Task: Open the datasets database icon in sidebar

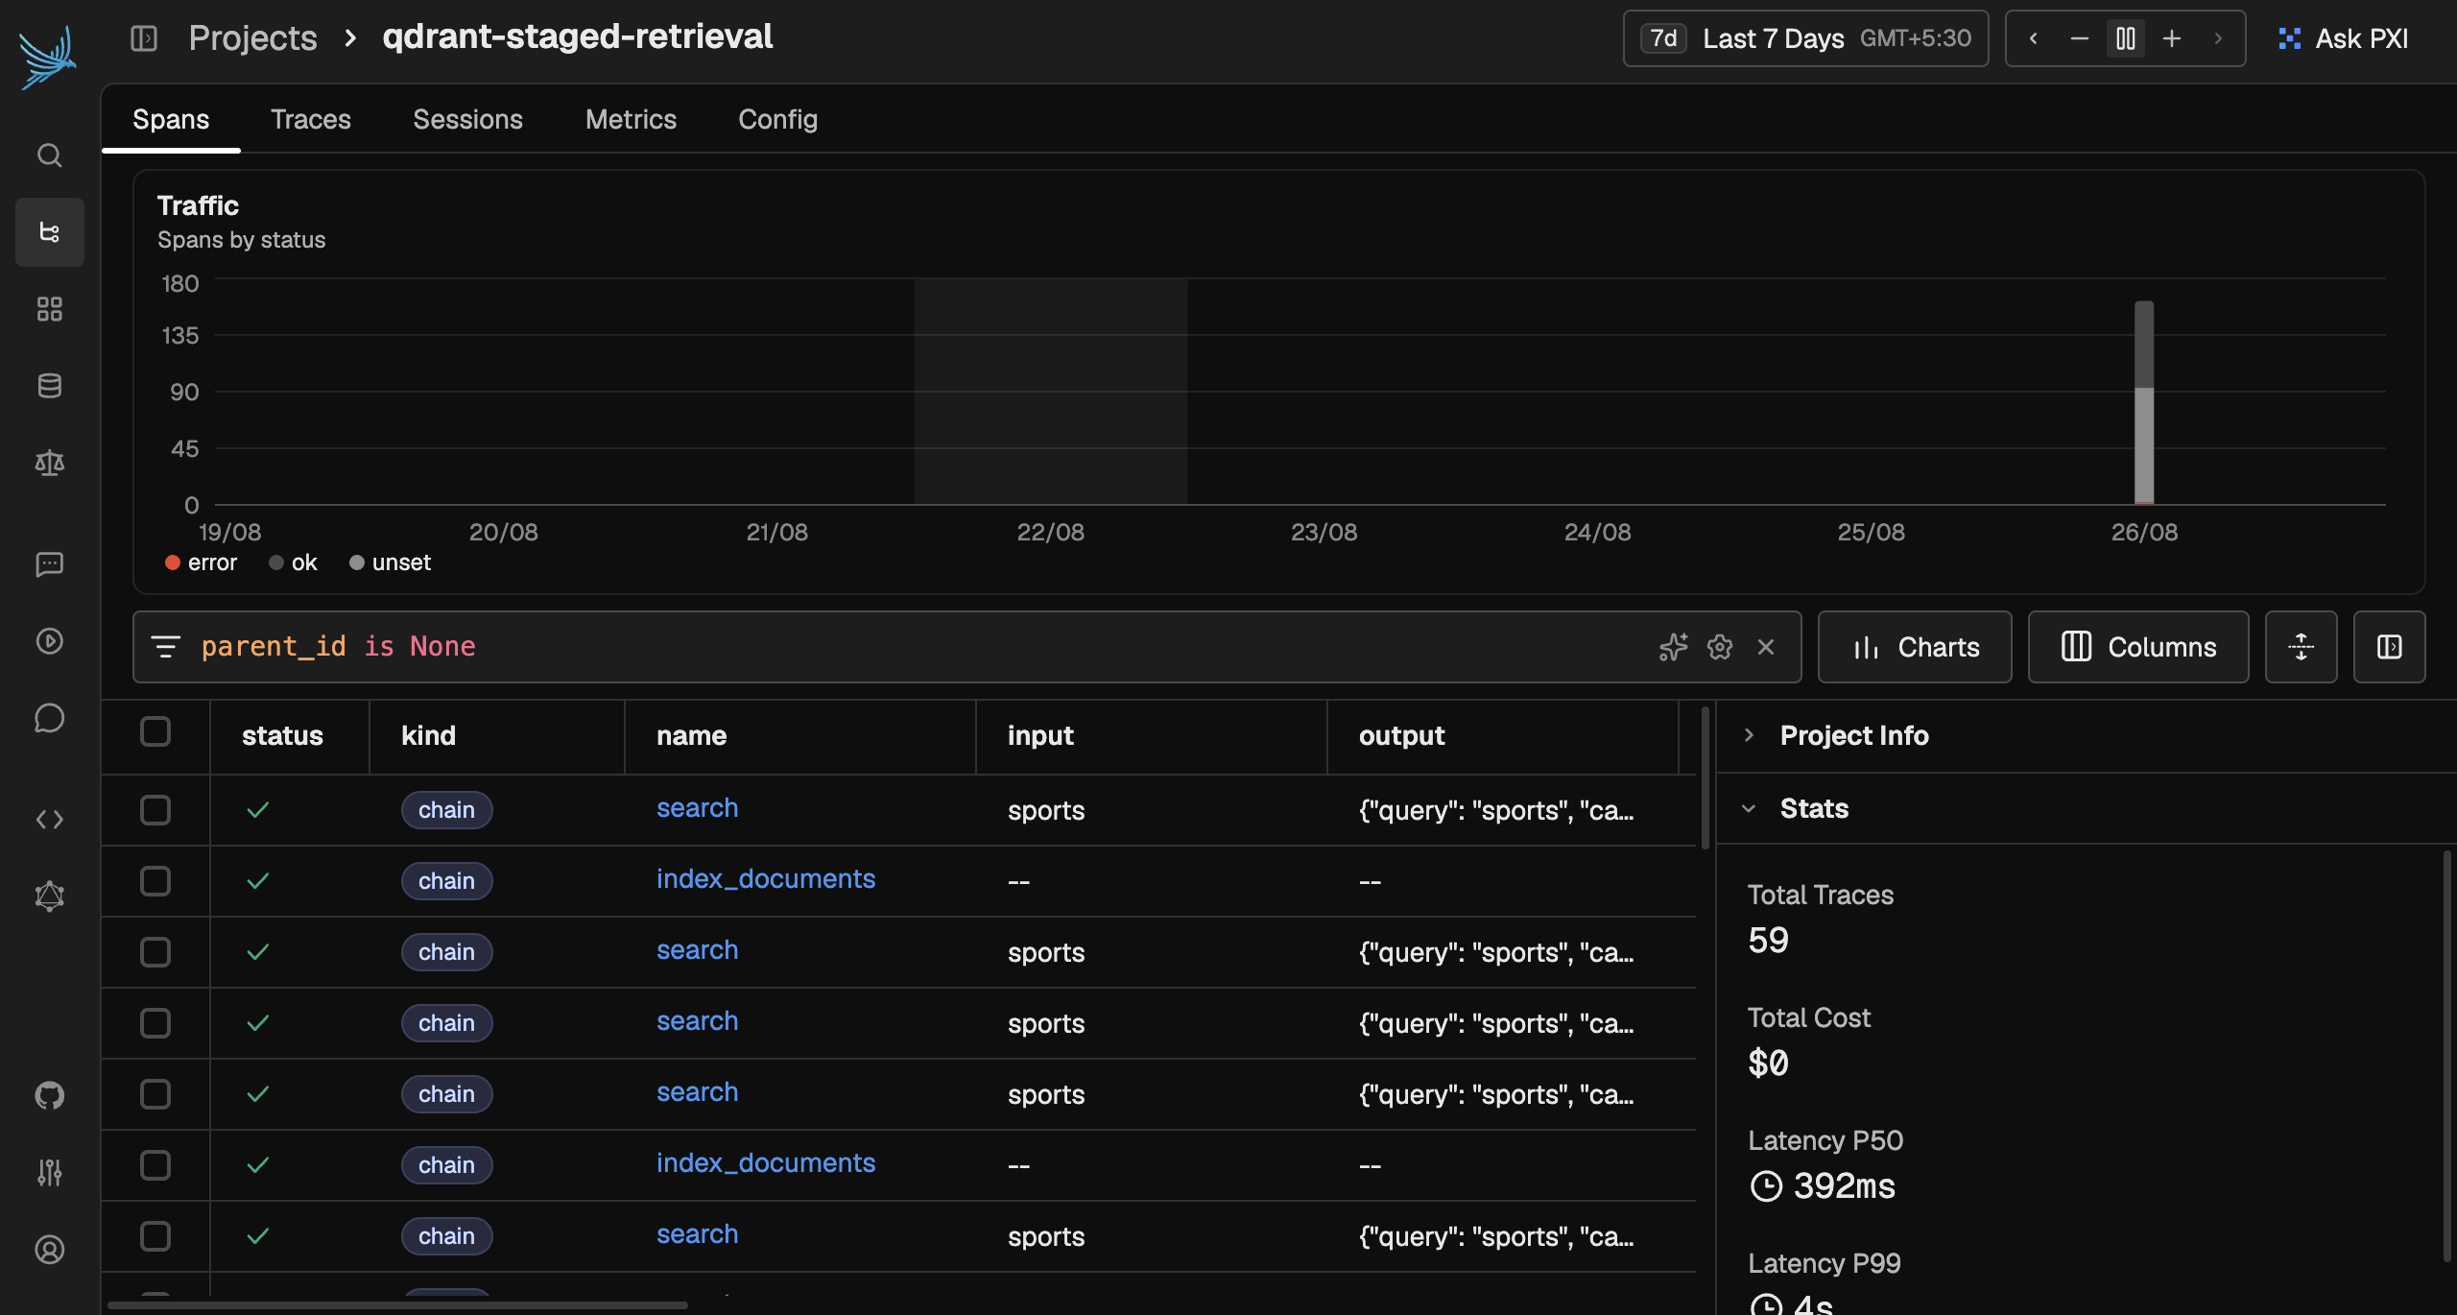Action: coord(49,386)
